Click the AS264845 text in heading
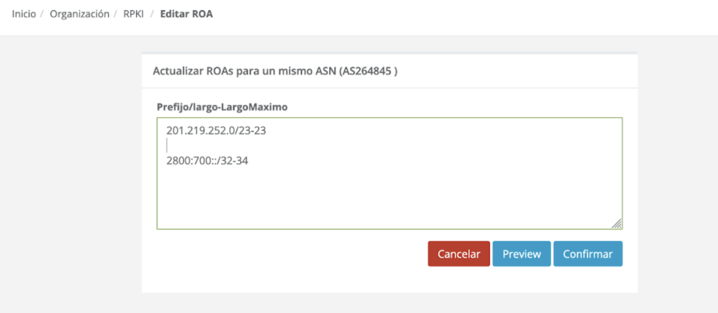This screenshot has width=718, height=313. click(x=365, y=71)
